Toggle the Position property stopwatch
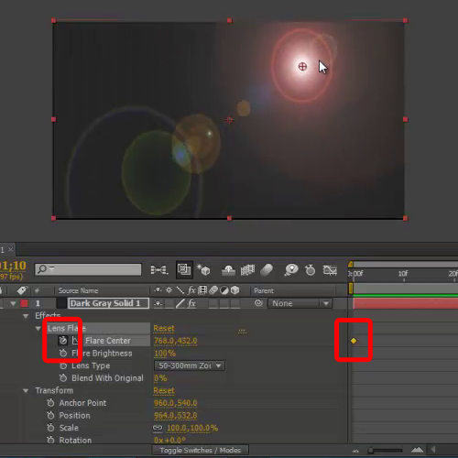The image size is (458, 458). (x=50, y=415)
